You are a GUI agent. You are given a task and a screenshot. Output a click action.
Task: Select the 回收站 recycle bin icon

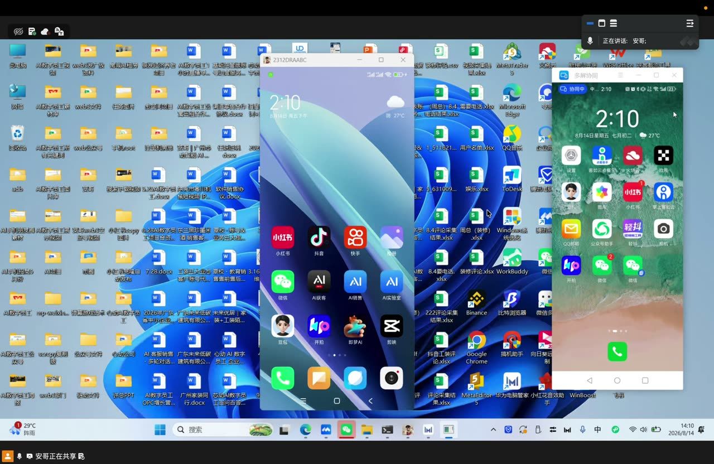click(18, 138)
